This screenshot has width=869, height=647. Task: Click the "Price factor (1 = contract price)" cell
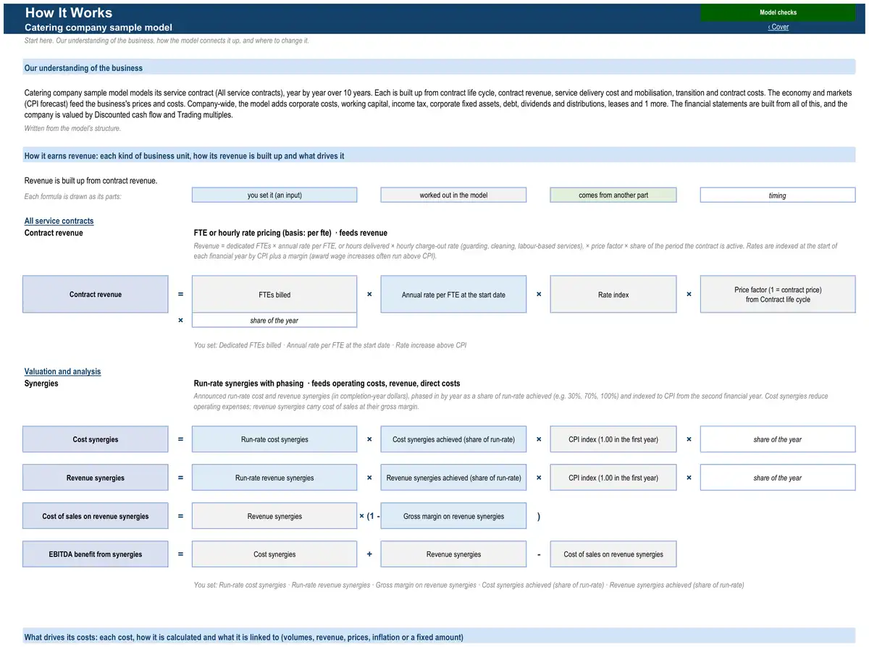[x=778, y=295]
